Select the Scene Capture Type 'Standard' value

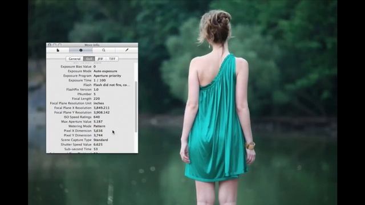coord(100,140)
